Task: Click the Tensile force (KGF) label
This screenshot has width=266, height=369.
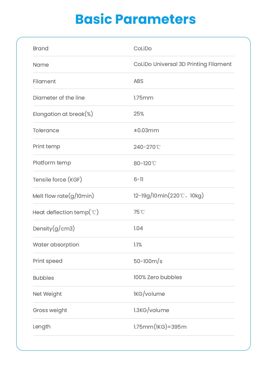Action: coord(57,180)
